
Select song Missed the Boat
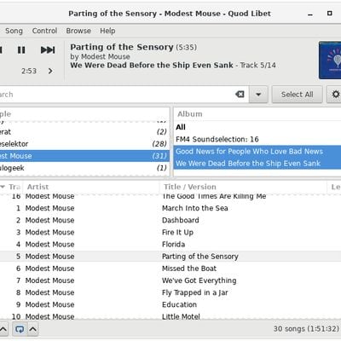click(x=170, y=269)
